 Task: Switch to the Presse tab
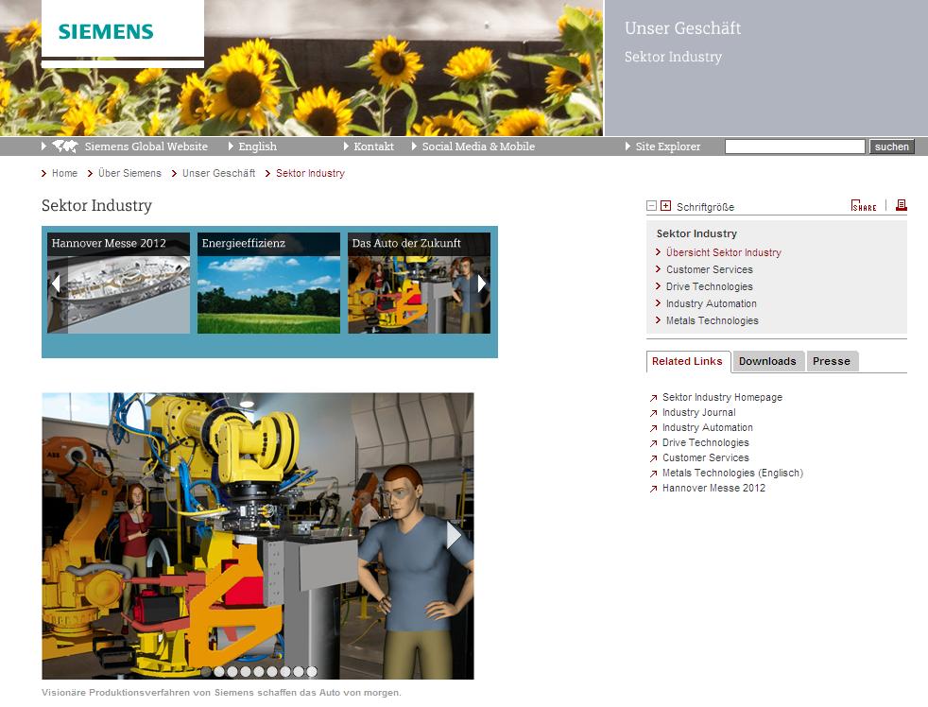click(832, 361)
